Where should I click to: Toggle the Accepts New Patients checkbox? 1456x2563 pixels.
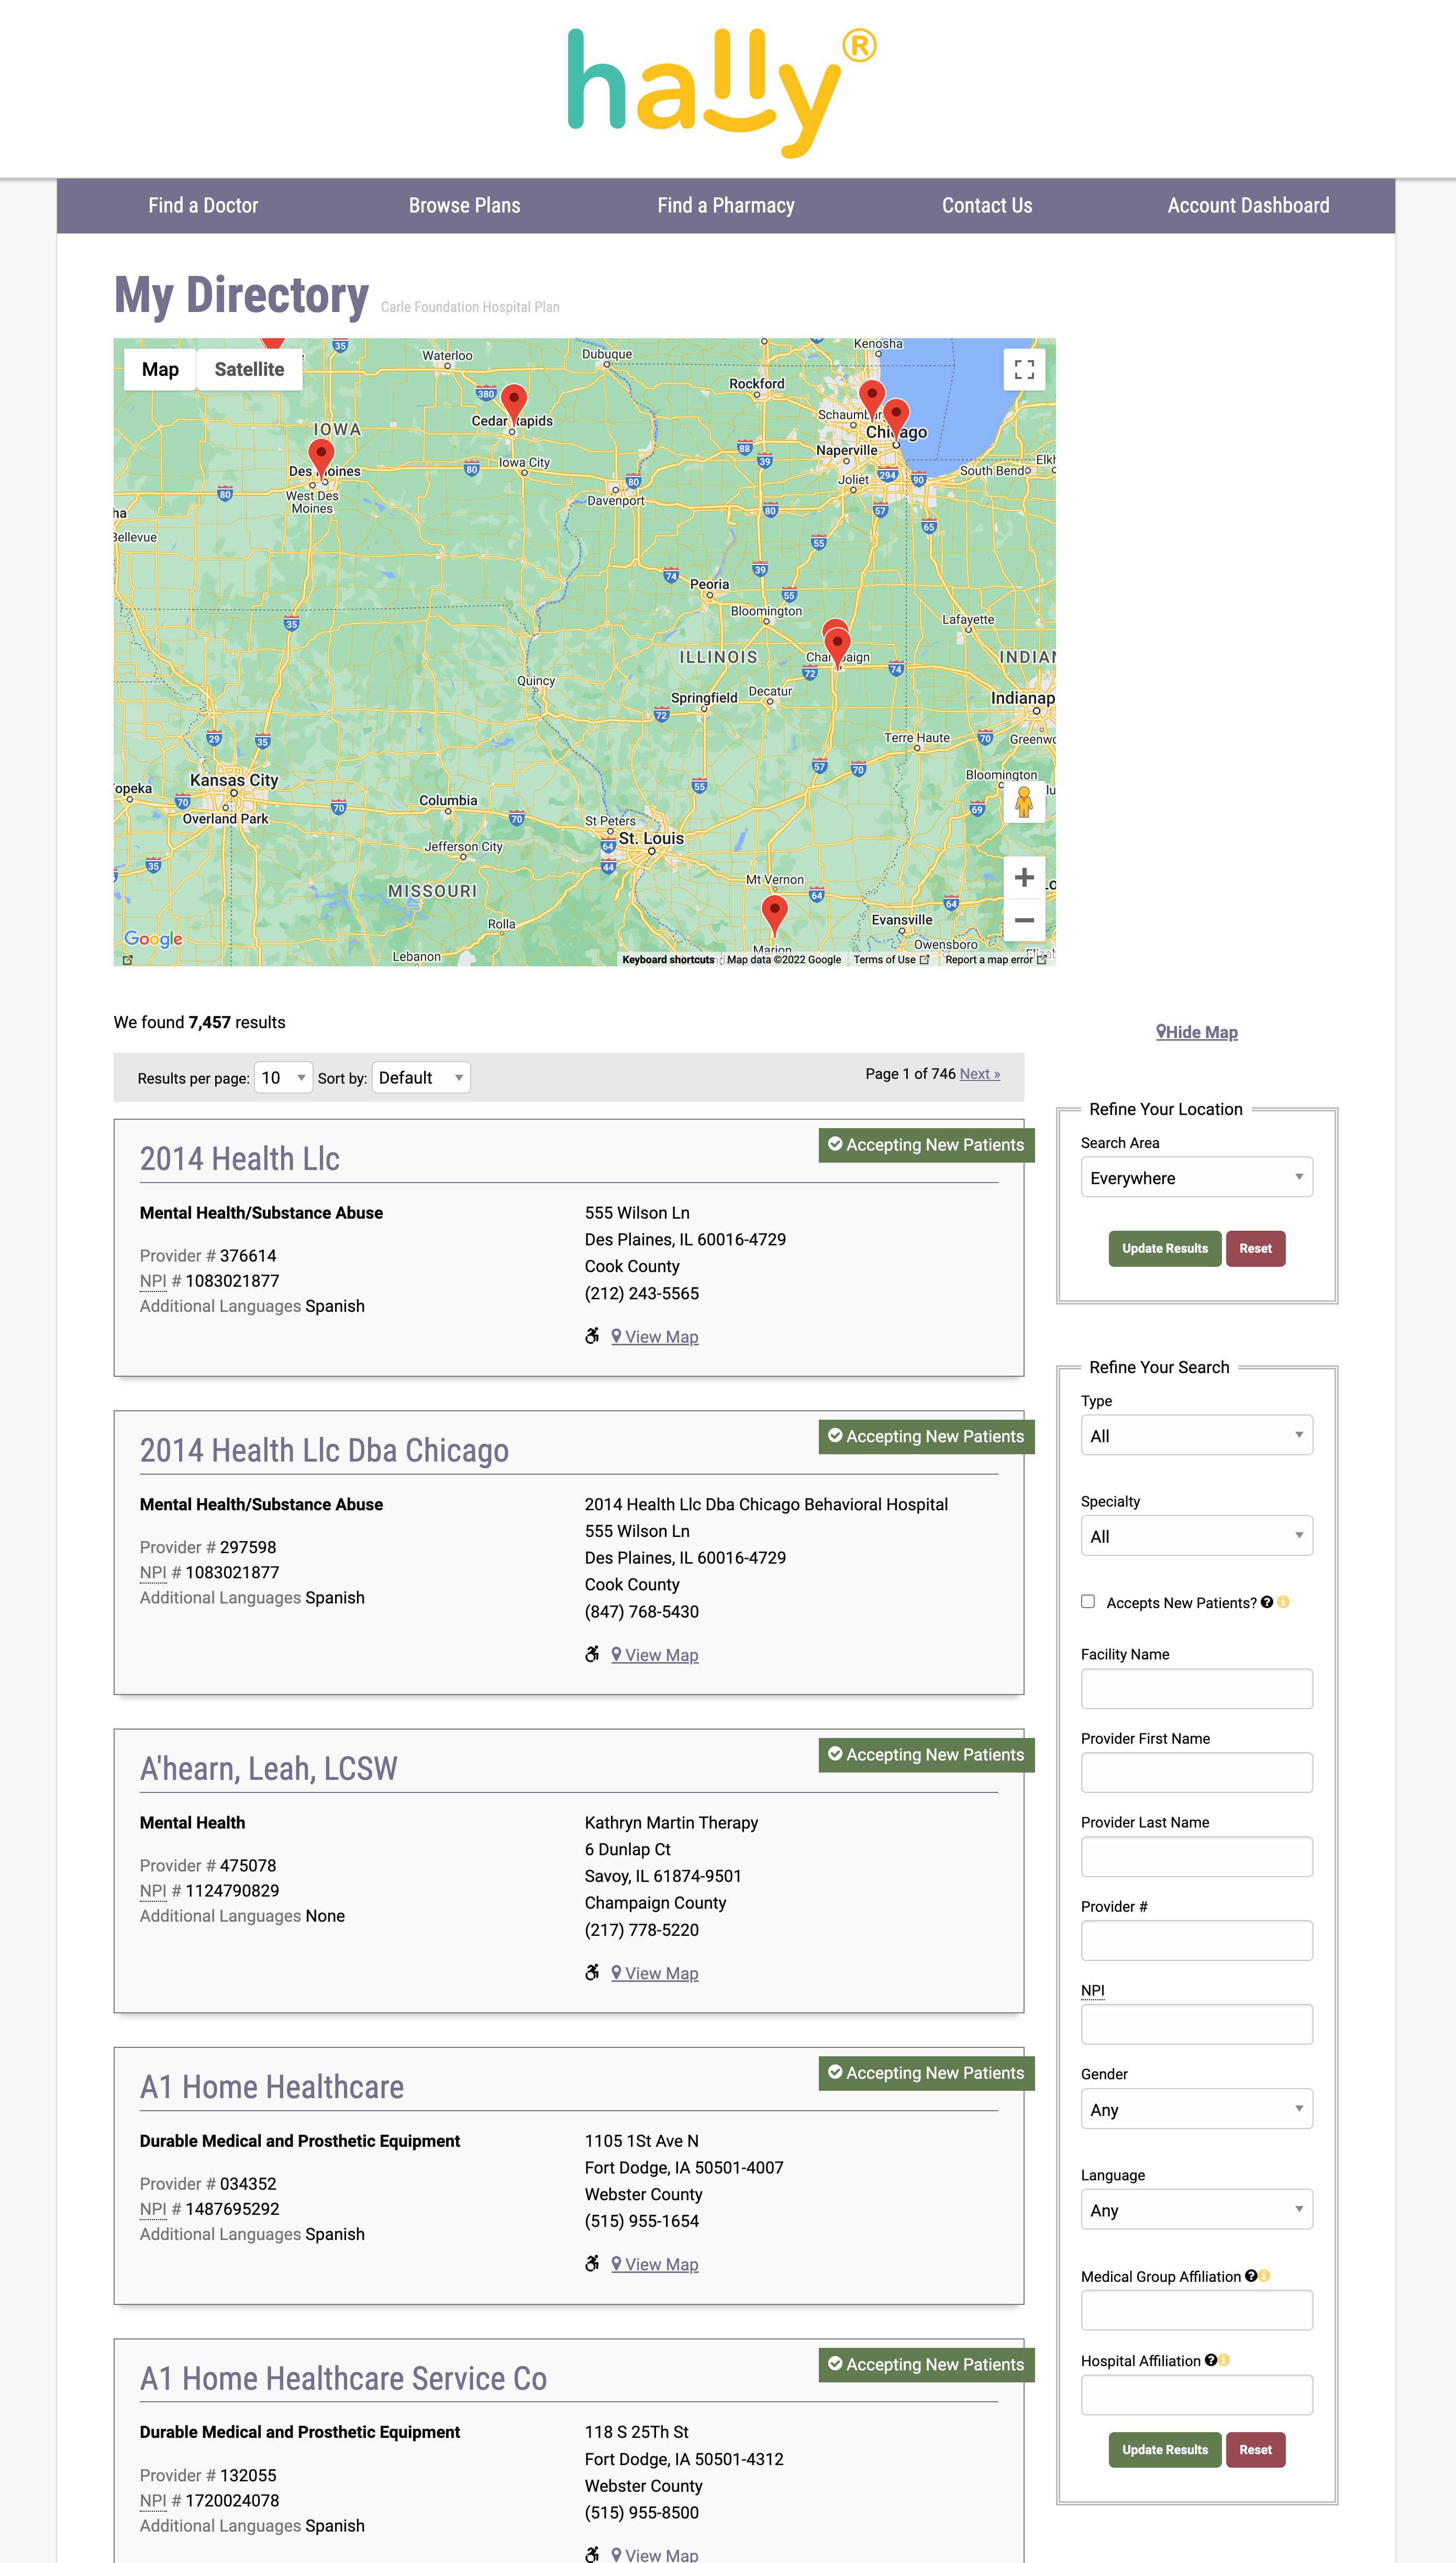pos(1088,1601)
